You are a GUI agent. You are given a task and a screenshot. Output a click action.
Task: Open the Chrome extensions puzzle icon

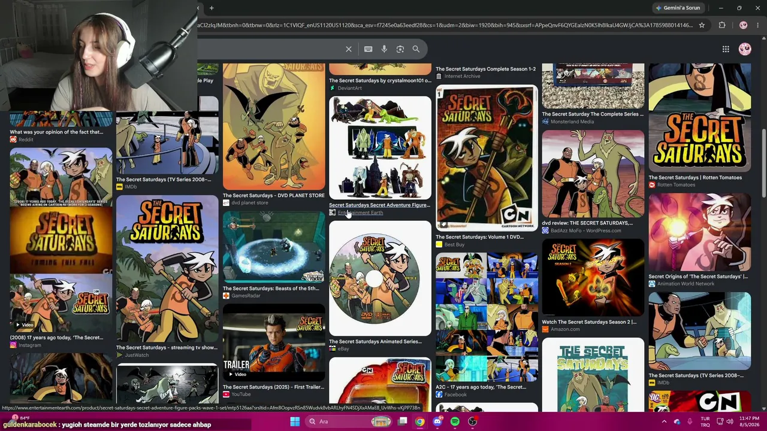722,25
